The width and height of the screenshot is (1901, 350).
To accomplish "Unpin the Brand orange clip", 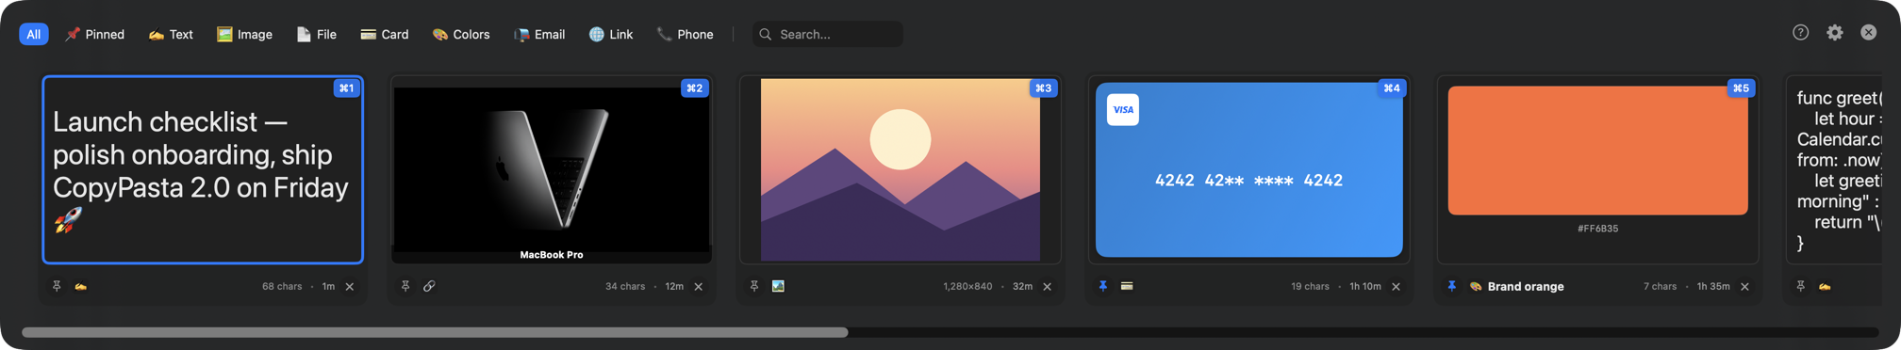I will (1452, 286).
